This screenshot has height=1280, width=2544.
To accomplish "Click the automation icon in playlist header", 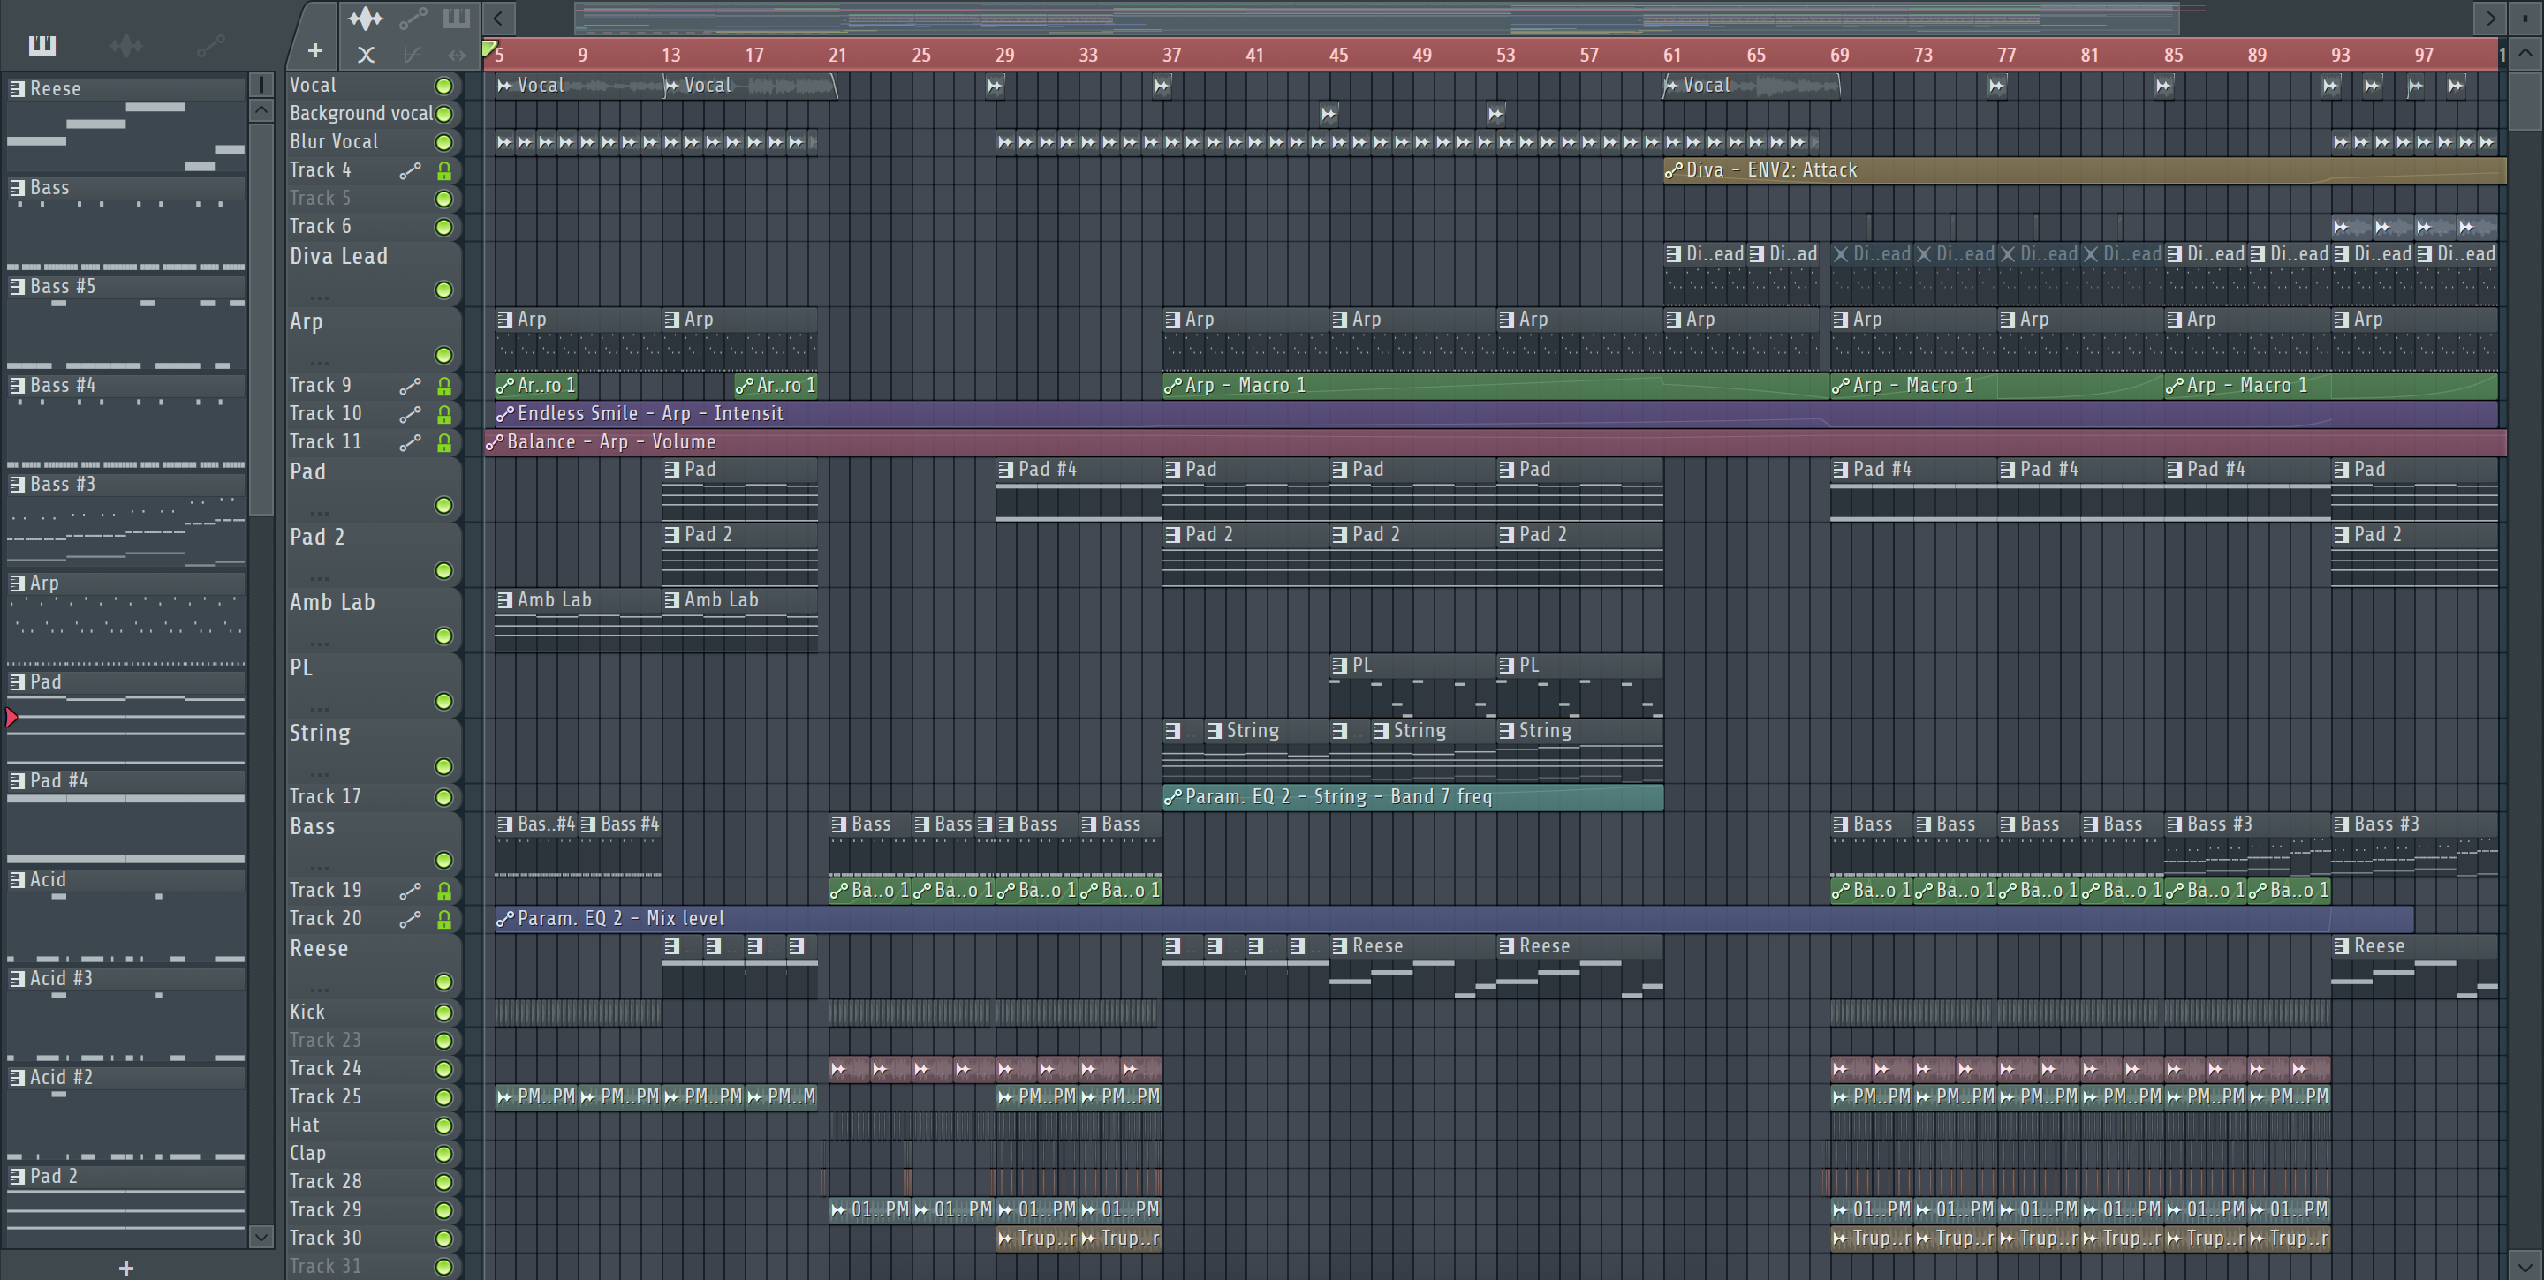I will [x=413, y=18].
